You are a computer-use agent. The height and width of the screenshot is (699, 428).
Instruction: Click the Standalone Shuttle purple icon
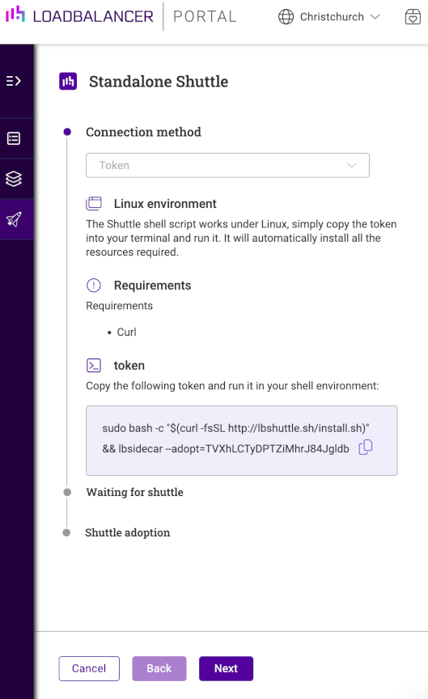pos(68,81)
